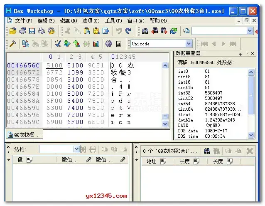
Task: Click the search text input field
Action: pyautogui.click(x=219, y=31)
